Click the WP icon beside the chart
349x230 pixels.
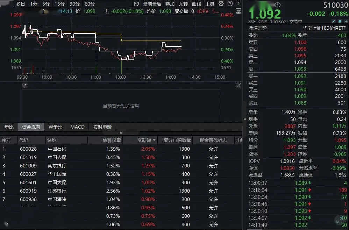238,11
